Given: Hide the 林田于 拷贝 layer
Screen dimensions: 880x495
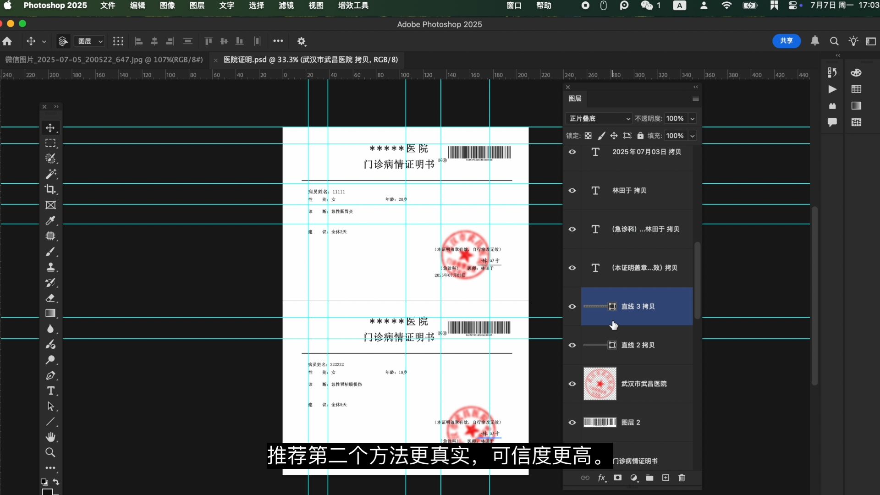Looking at the screenshot, I should pos(572,190).
